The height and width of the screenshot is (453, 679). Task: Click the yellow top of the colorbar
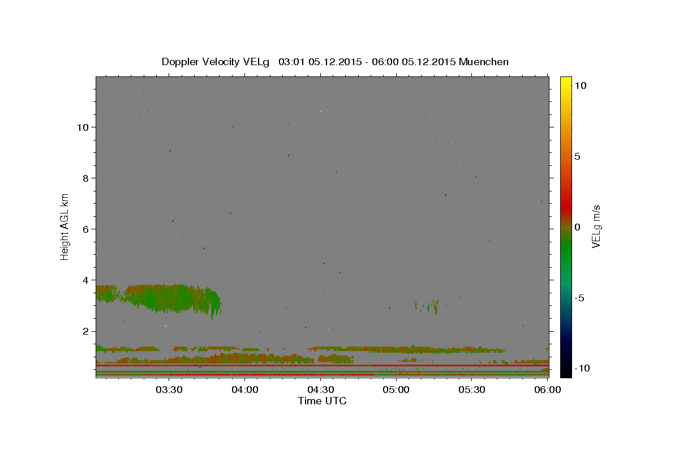(565, 82)
